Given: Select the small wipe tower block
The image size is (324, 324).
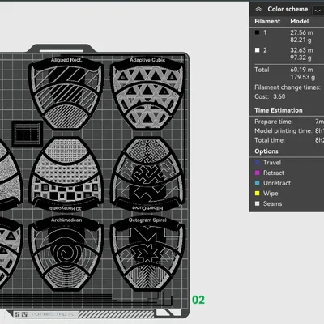Looking at the screenshot, I should coord(28,134).
